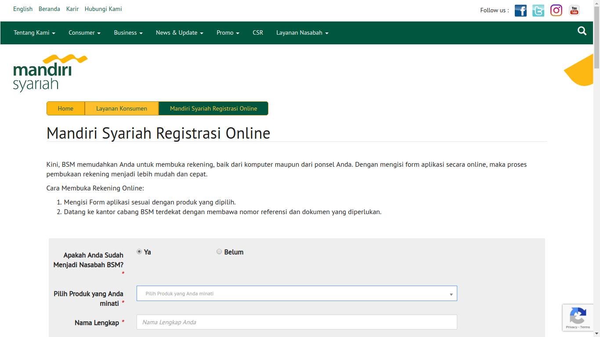Expand the Business menu

click(128, 33)
